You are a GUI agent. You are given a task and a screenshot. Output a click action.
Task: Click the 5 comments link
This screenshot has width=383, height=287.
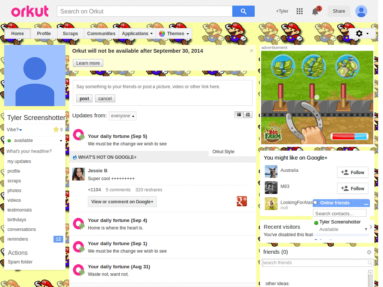(118, 189)
